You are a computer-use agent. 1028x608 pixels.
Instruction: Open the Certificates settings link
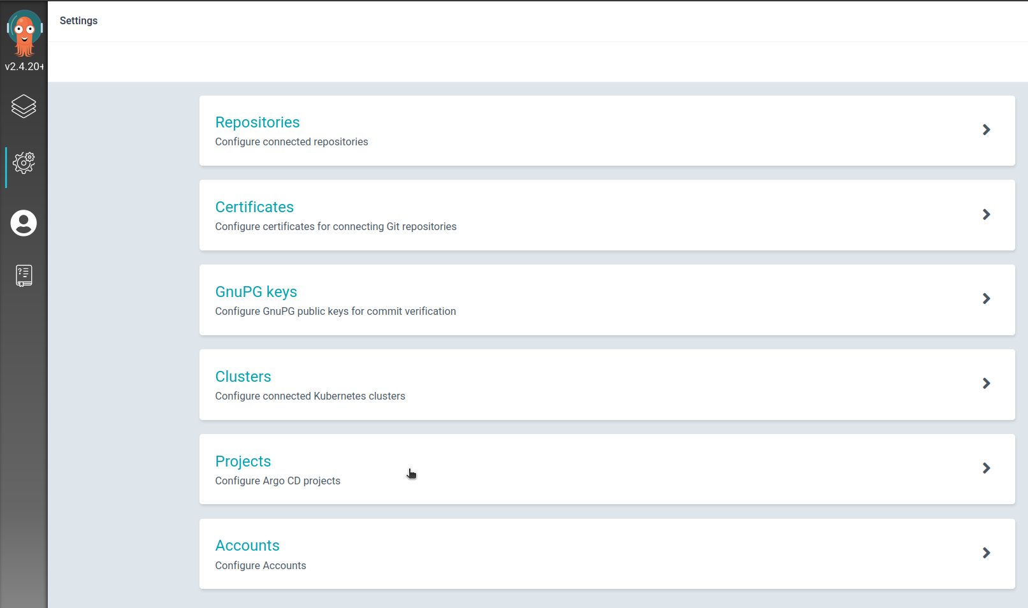pyautogui.click(x=254, y=207)
